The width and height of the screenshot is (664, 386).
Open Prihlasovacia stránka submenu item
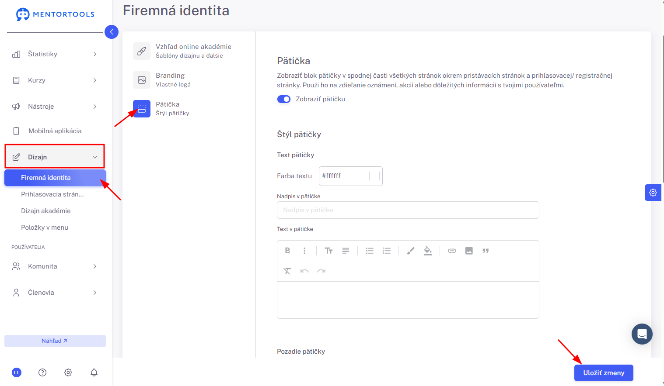click(52, 194)
